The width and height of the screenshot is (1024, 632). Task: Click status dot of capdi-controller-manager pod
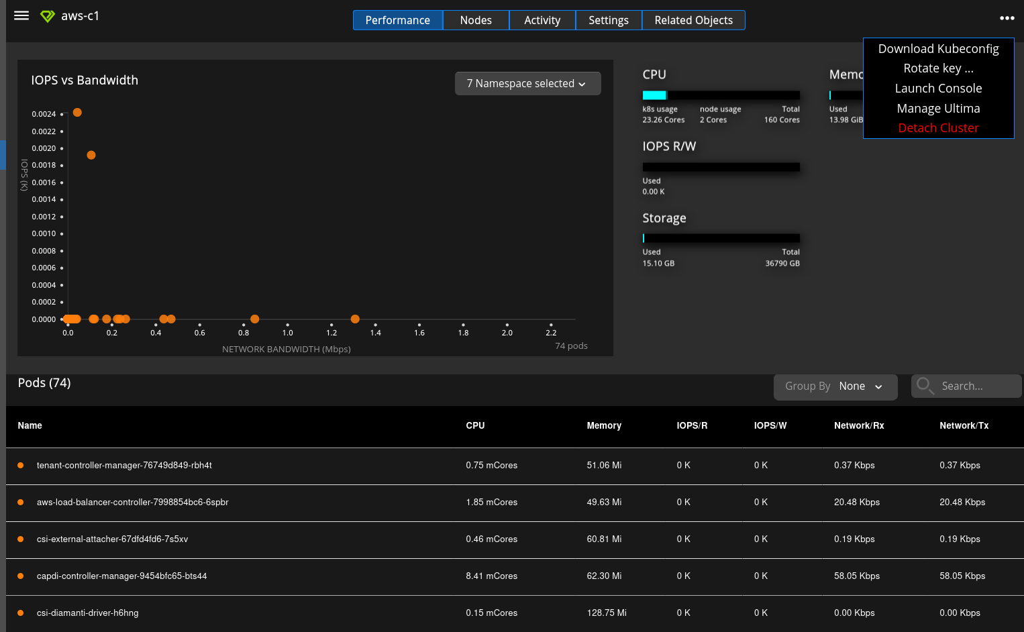click(21, 576)
